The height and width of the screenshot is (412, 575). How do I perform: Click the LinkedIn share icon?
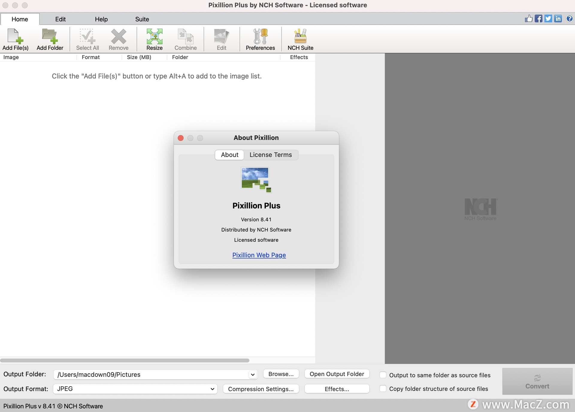(x=558, y=19)
